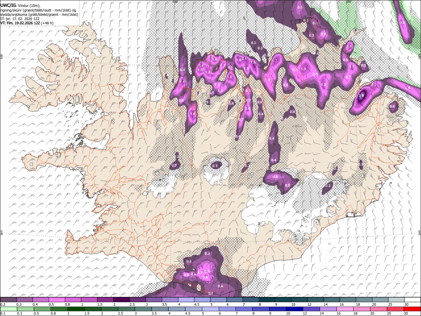Click the 'UWC/IG: Vindur (10m)' title text
This screenshot has height=316, width=421.
20,5
